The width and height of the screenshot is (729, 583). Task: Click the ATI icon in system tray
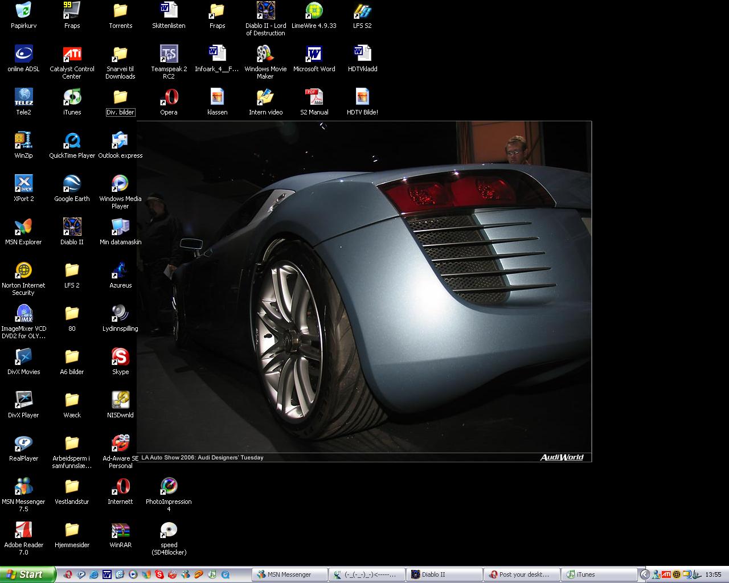666,574
